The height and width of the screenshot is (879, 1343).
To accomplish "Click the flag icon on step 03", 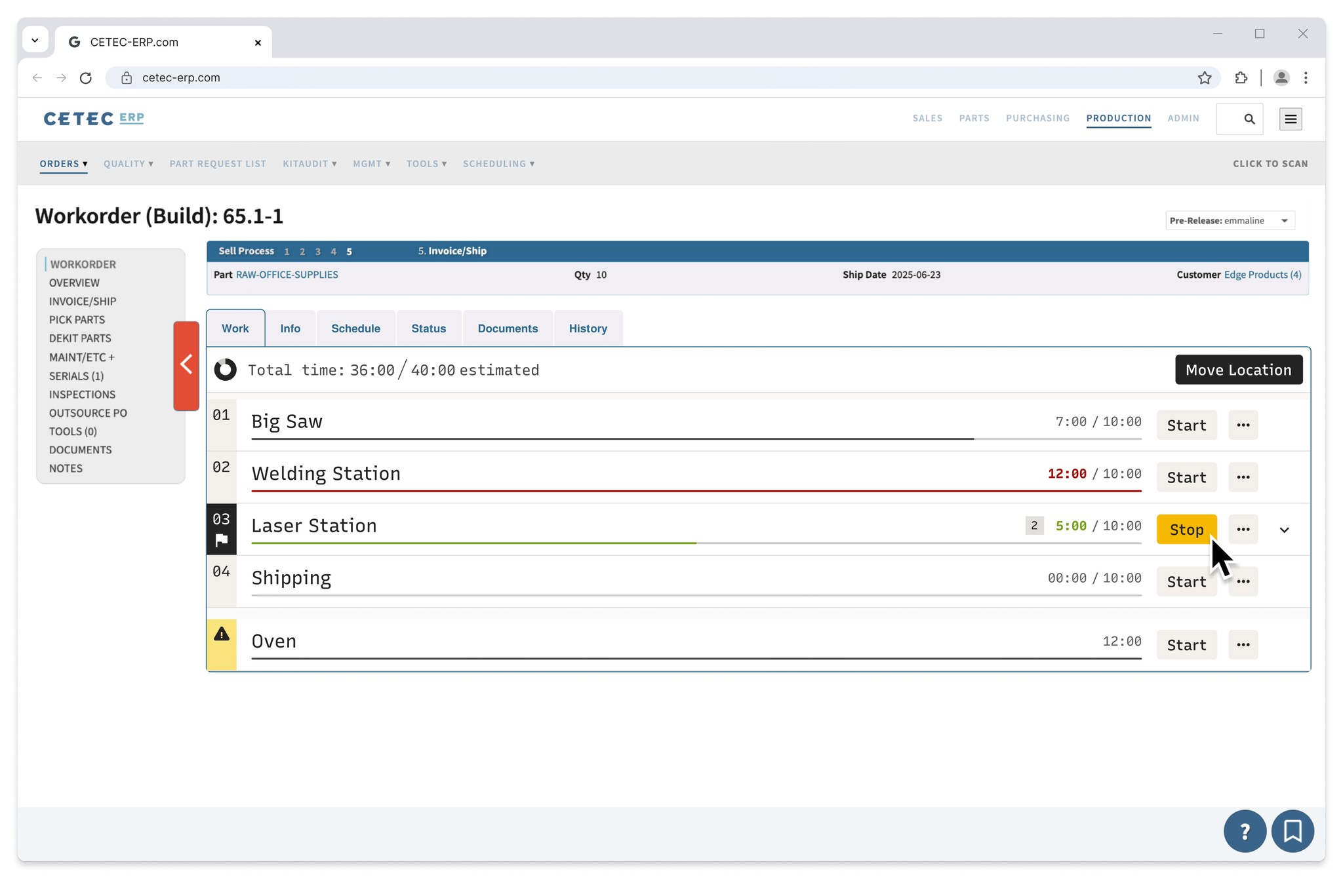I will [x=222, y=540].
